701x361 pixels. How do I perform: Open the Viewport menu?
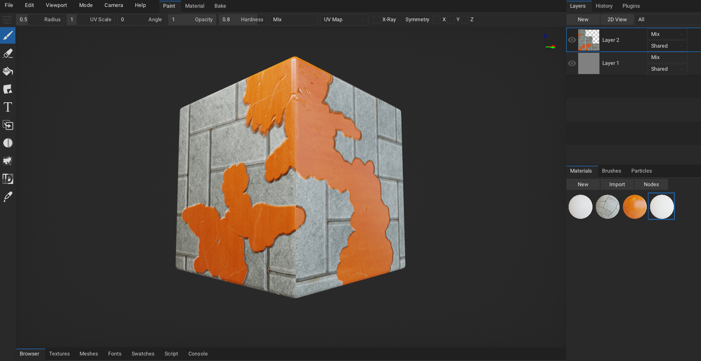pyautogui.click(x=56, y=5)
